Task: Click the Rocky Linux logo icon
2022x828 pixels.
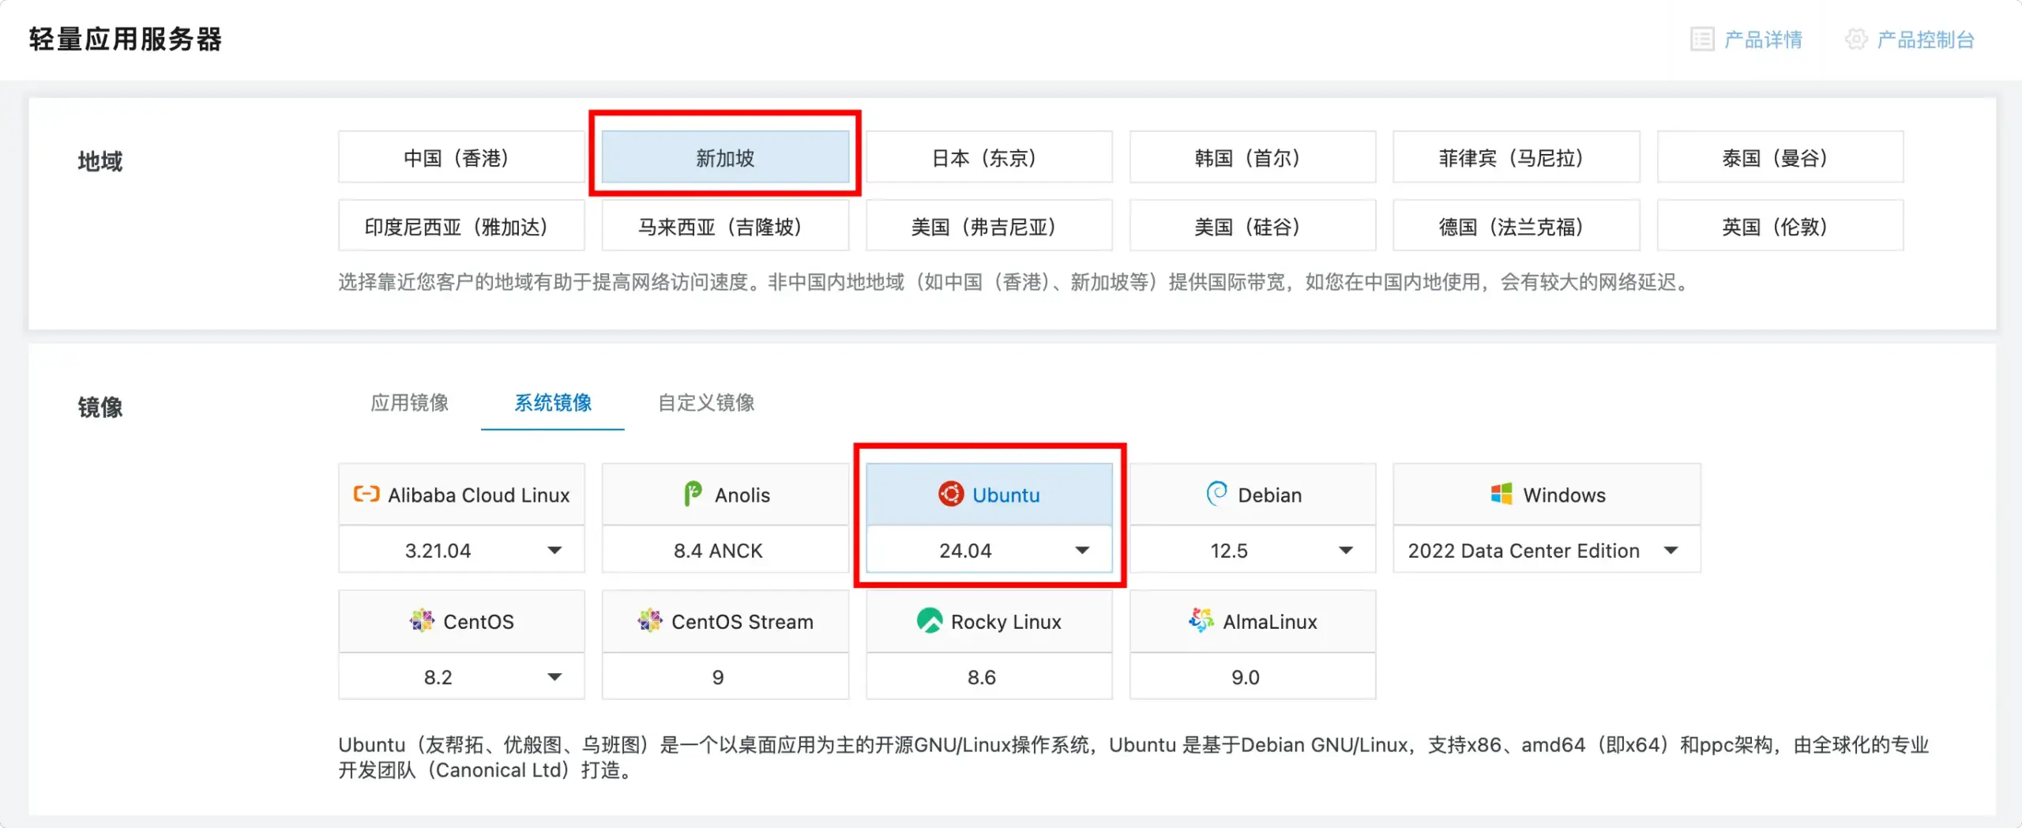Action: click(930, 620)
